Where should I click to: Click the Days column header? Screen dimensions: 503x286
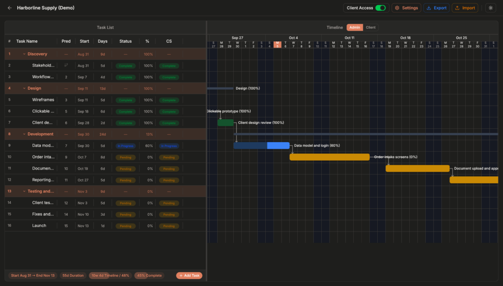pos(103,41)
